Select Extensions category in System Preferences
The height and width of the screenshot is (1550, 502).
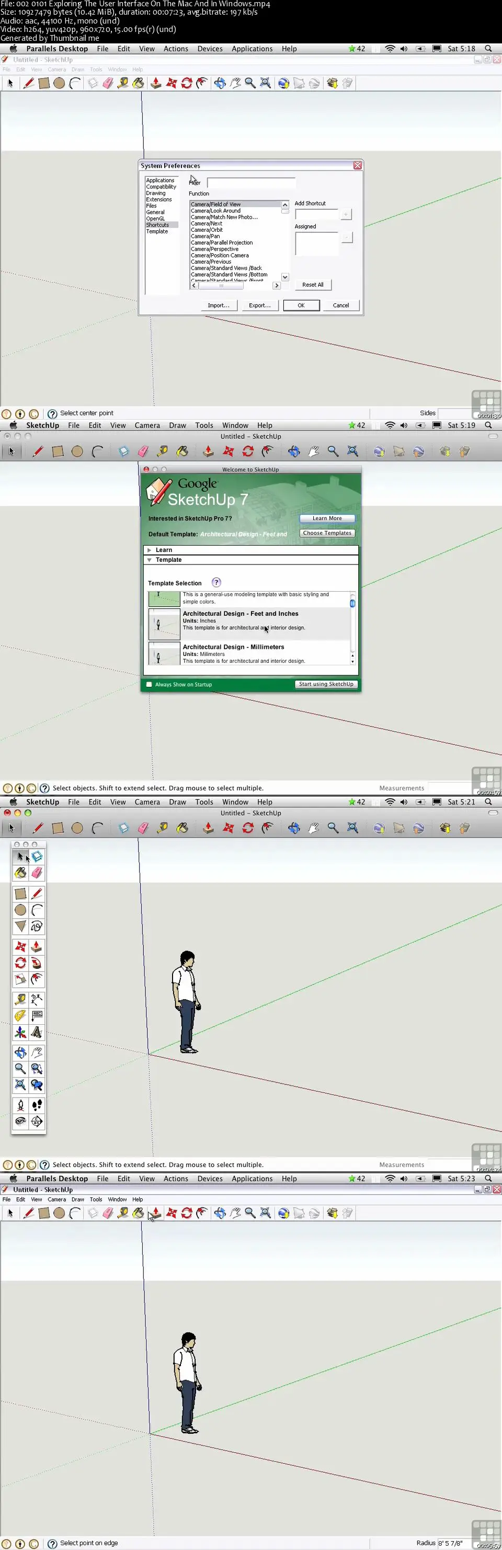point(159,199)
